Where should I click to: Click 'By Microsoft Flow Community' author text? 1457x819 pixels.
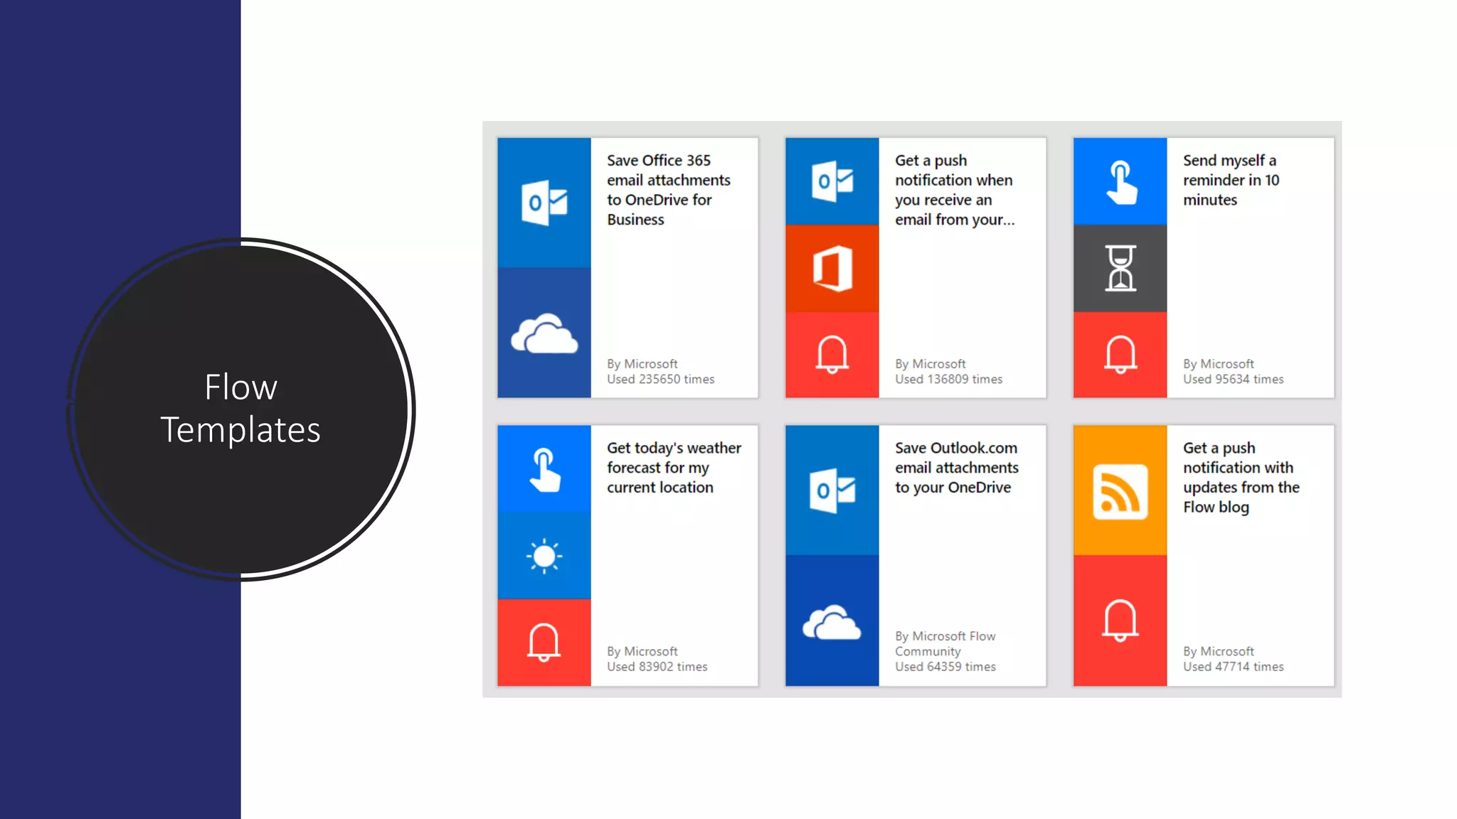tap(945, 643)
